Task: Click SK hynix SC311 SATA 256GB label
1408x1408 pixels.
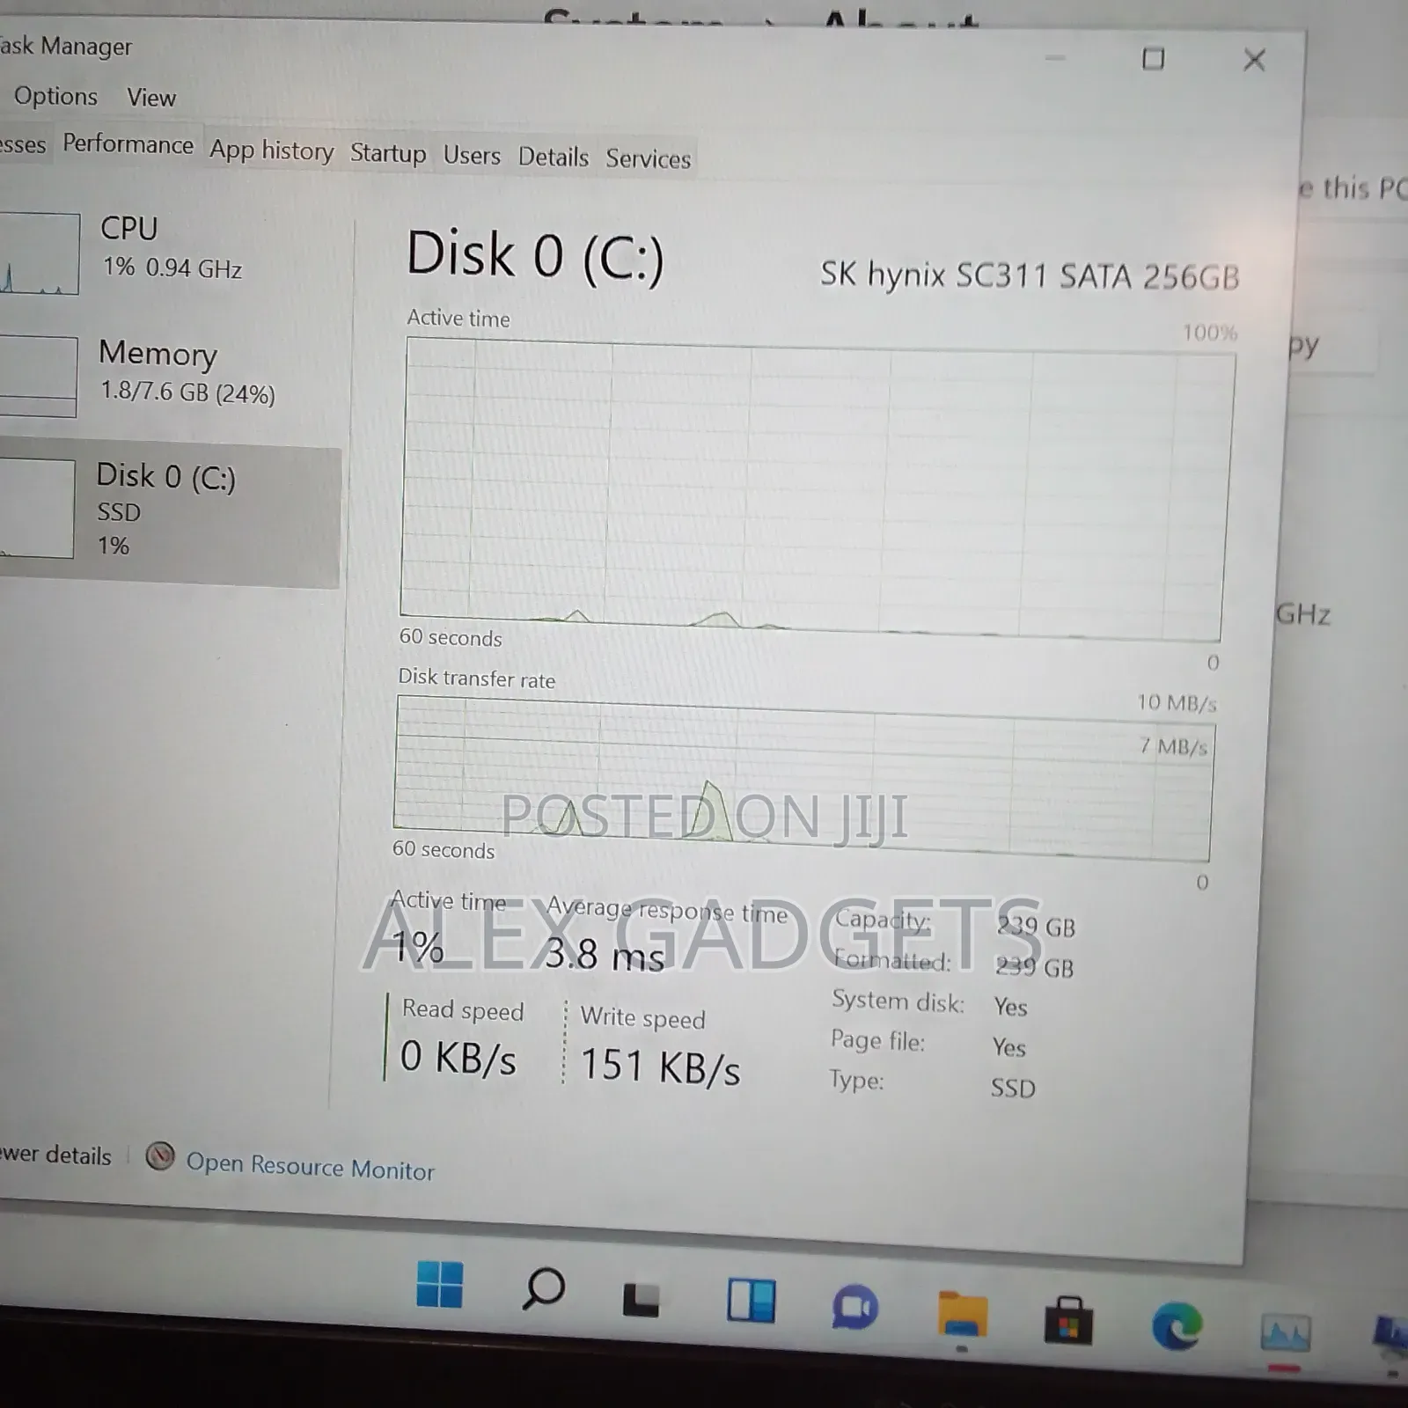Action: [1030, 275]
